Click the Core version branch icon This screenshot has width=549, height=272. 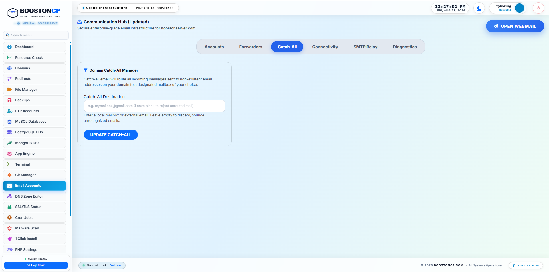(514, 265)
